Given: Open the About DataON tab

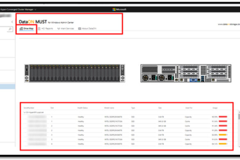Looking at the screenshot, I should 87,29.
